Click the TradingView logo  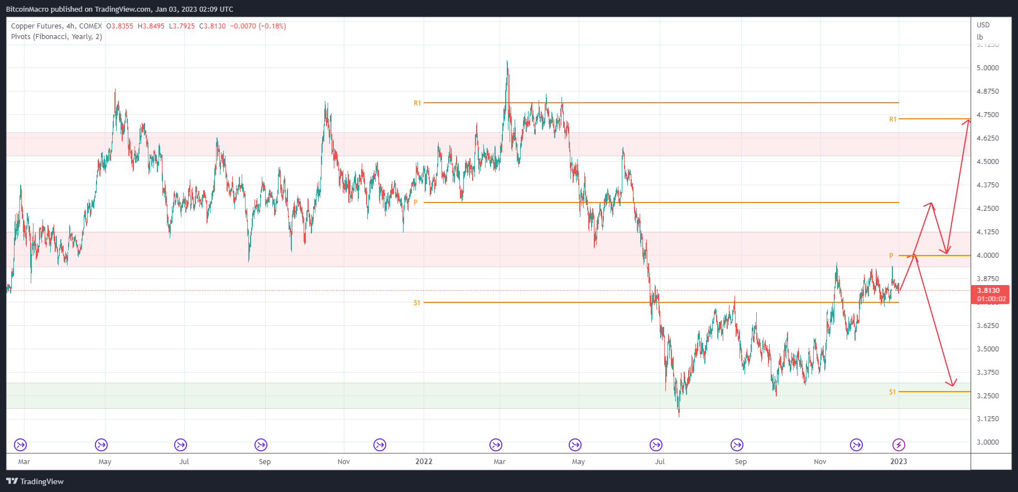click(35, 481)
